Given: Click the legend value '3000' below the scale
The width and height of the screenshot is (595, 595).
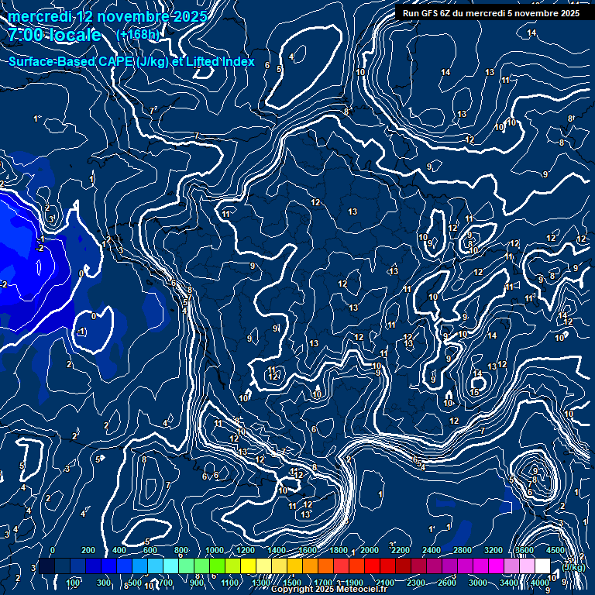Looking at the screenshot, I should pos(478,583).
